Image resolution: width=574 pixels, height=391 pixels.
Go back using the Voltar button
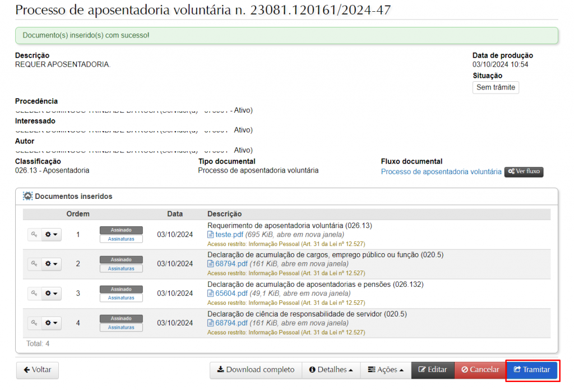37,370
